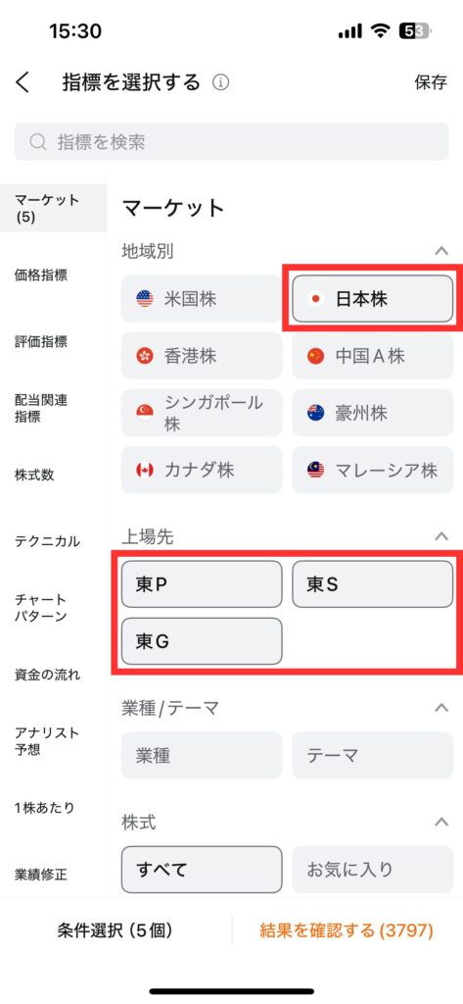This screenshot has width=463, height=1004.
Task: Tap 保存 to save the screener
Action: click(x=431, y=82)
